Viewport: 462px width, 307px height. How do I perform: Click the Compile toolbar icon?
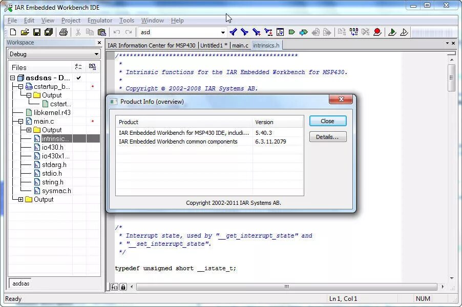(342, 32)
